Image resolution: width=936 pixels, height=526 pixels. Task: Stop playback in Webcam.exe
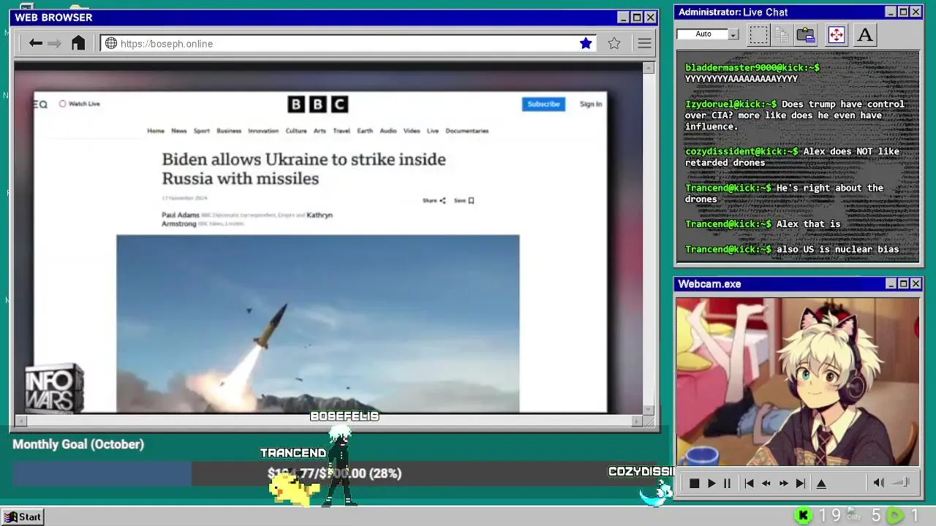(x=694, y=484)
